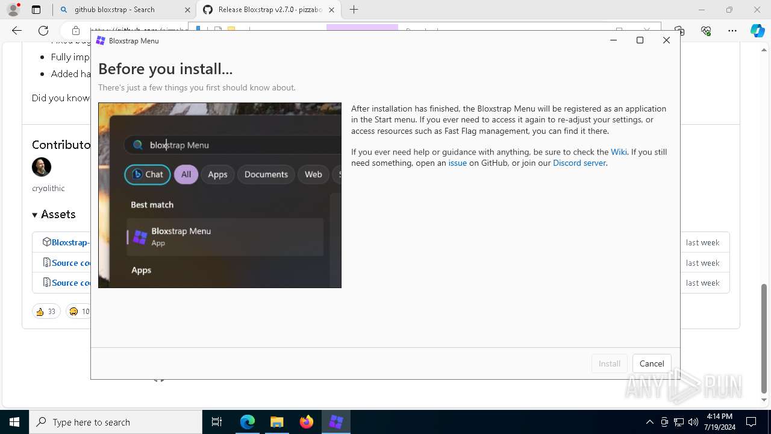Open the Action Center notifications icon

tap(751, 422)
